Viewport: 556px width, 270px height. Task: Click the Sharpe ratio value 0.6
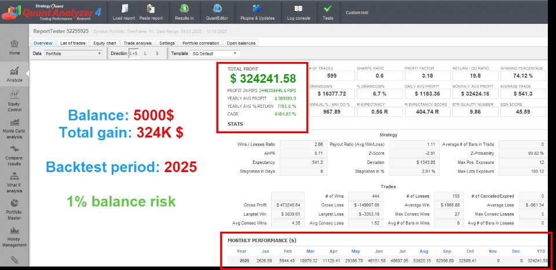tap(380, 75)
